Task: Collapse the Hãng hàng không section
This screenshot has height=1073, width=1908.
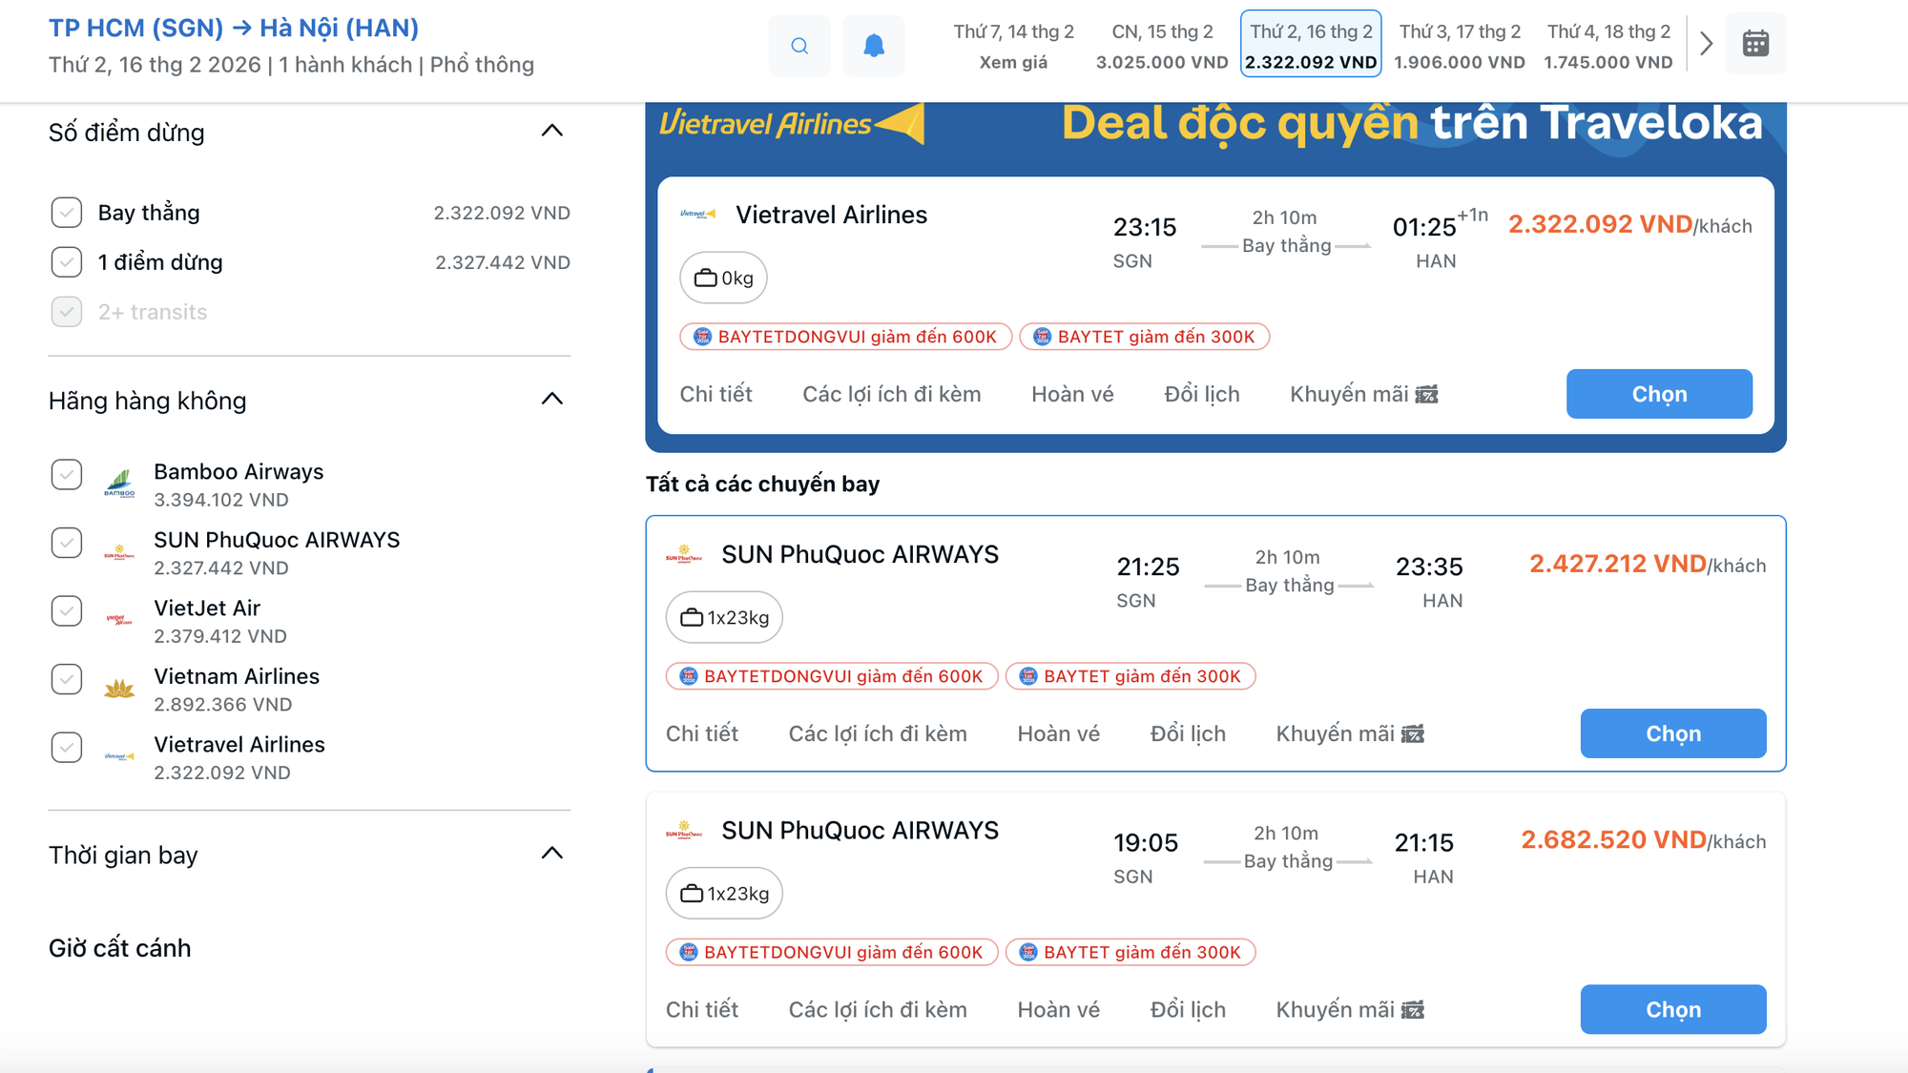Action: pyautogui.click(x=552, y=400)
